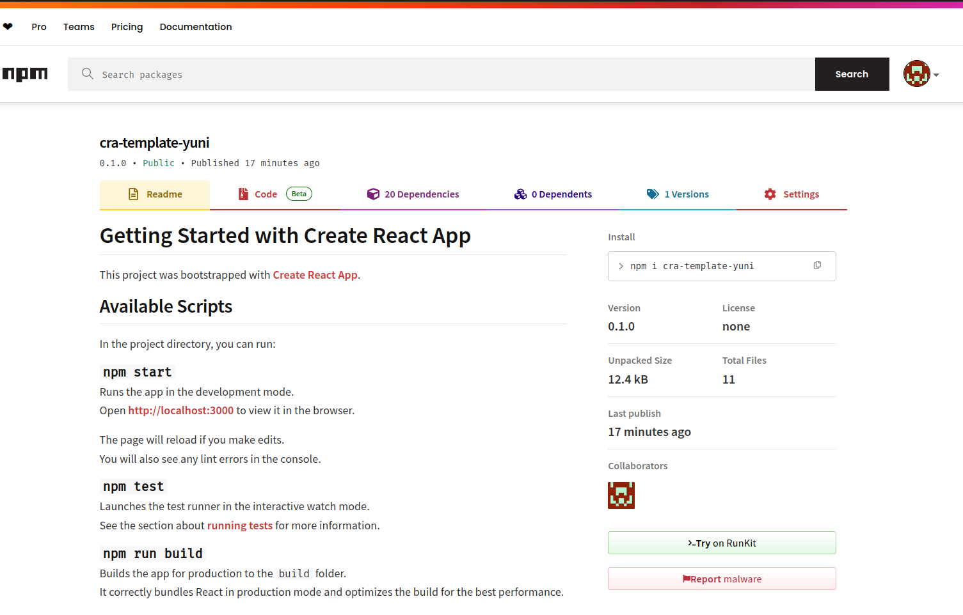Go to the Settings tab

click(792, 194)
